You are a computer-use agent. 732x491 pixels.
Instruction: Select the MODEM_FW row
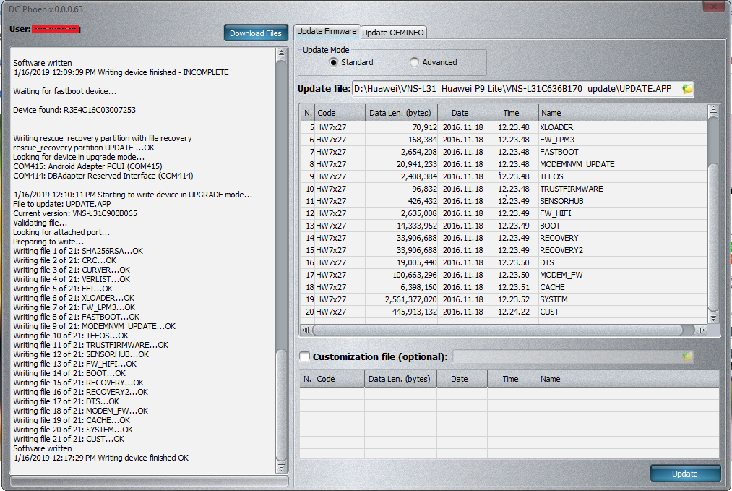pyautogui.click(x=504, y=275)
